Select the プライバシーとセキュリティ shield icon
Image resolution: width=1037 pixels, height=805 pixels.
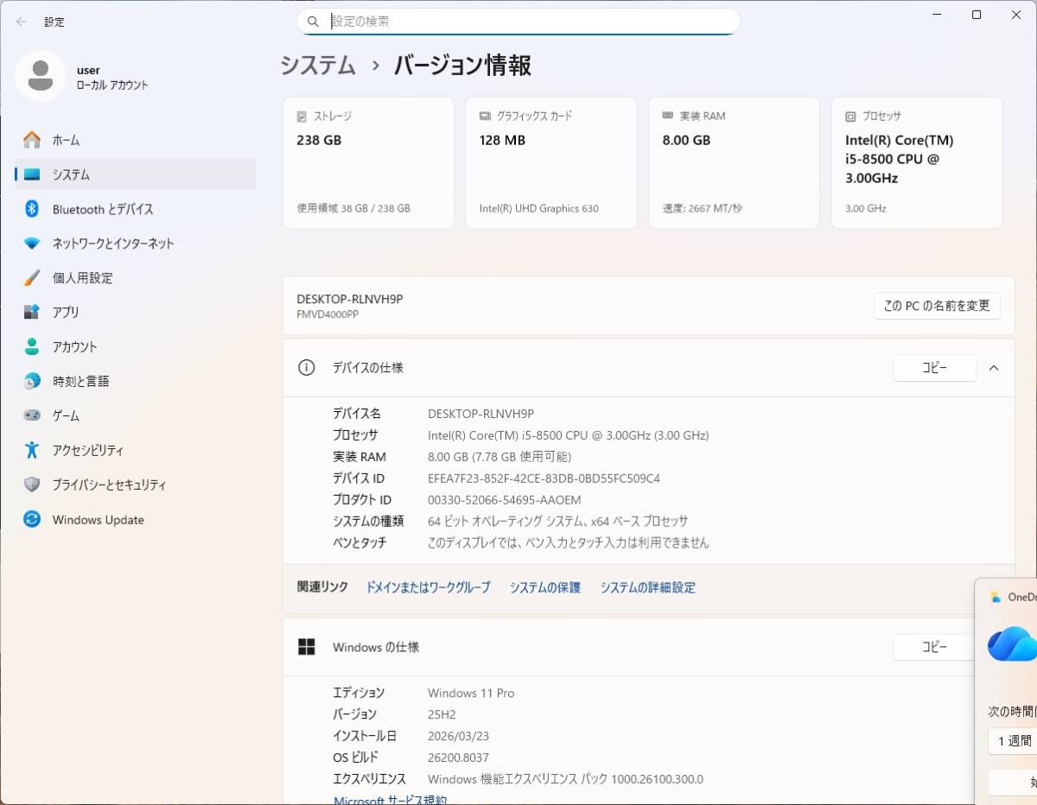[32, 485]
